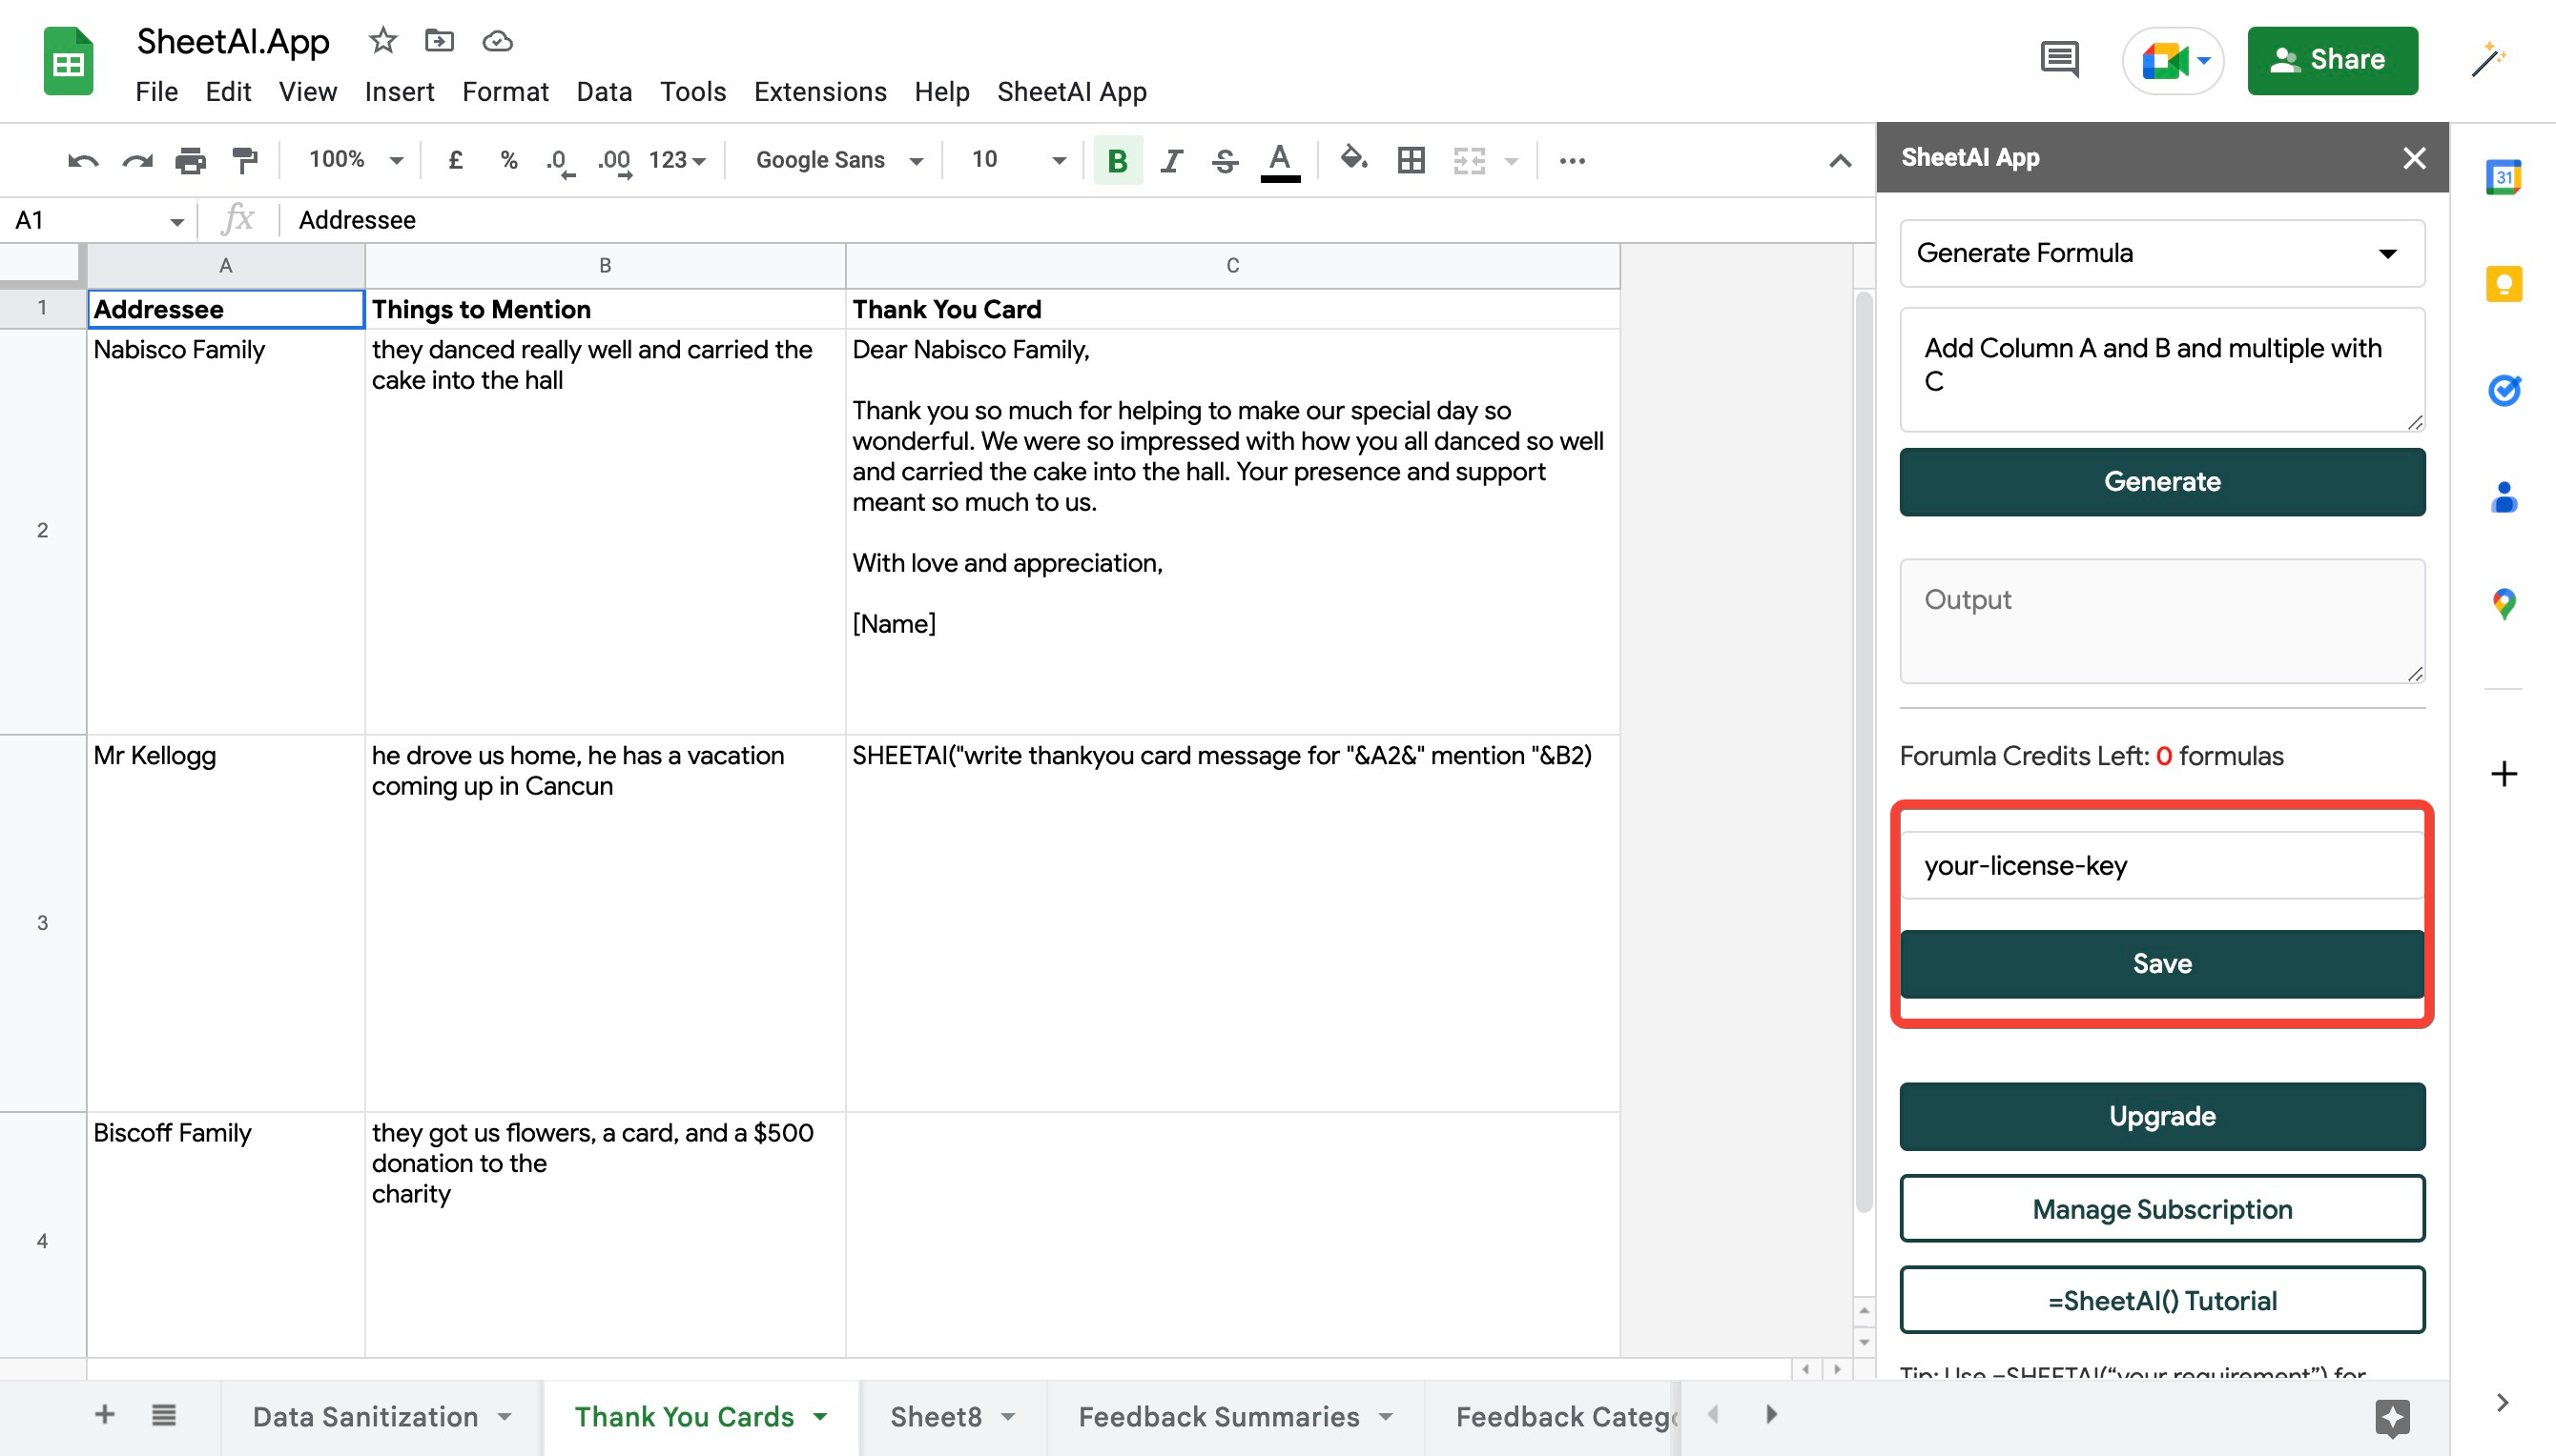Open the Extensions menu

click(820, 92)
